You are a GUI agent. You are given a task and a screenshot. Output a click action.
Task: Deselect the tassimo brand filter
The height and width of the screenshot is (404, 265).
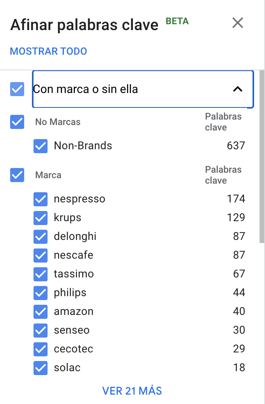41,274
